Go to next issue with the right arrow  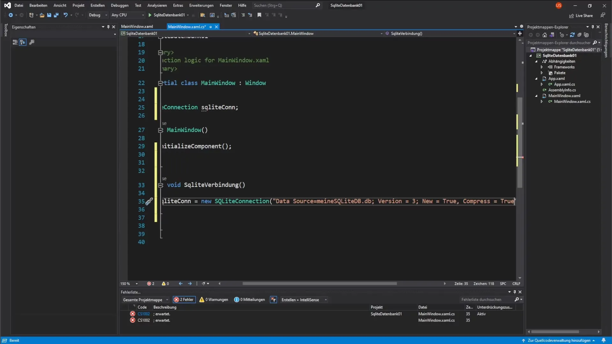click(x=190, y=283)
